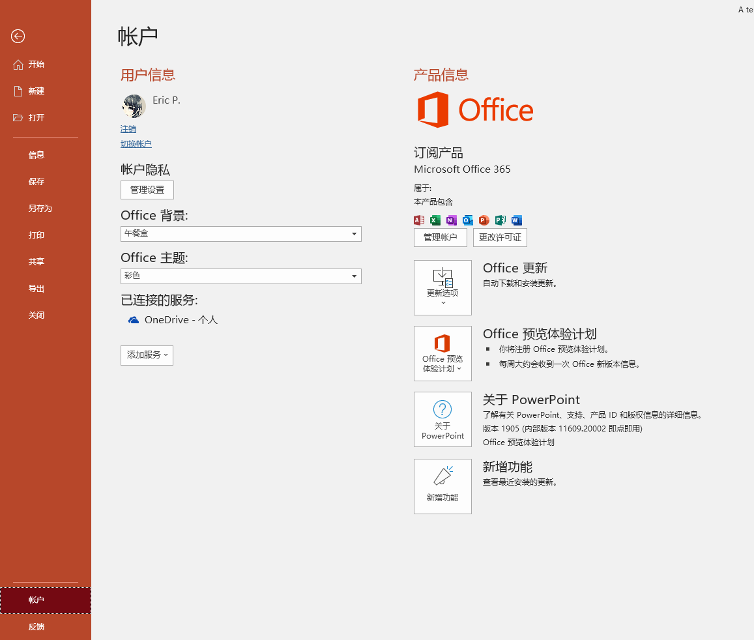Click the OneNote app icon
754x640 pixels.
[x=451, y=220]
